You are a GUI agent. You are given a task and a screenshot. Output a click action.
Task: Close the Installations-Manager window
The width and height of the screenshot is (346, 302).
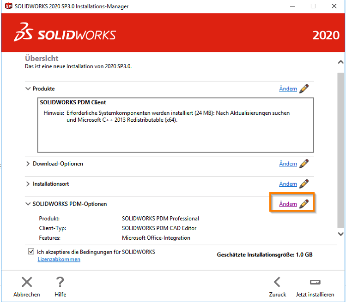[x=334, y=6]
